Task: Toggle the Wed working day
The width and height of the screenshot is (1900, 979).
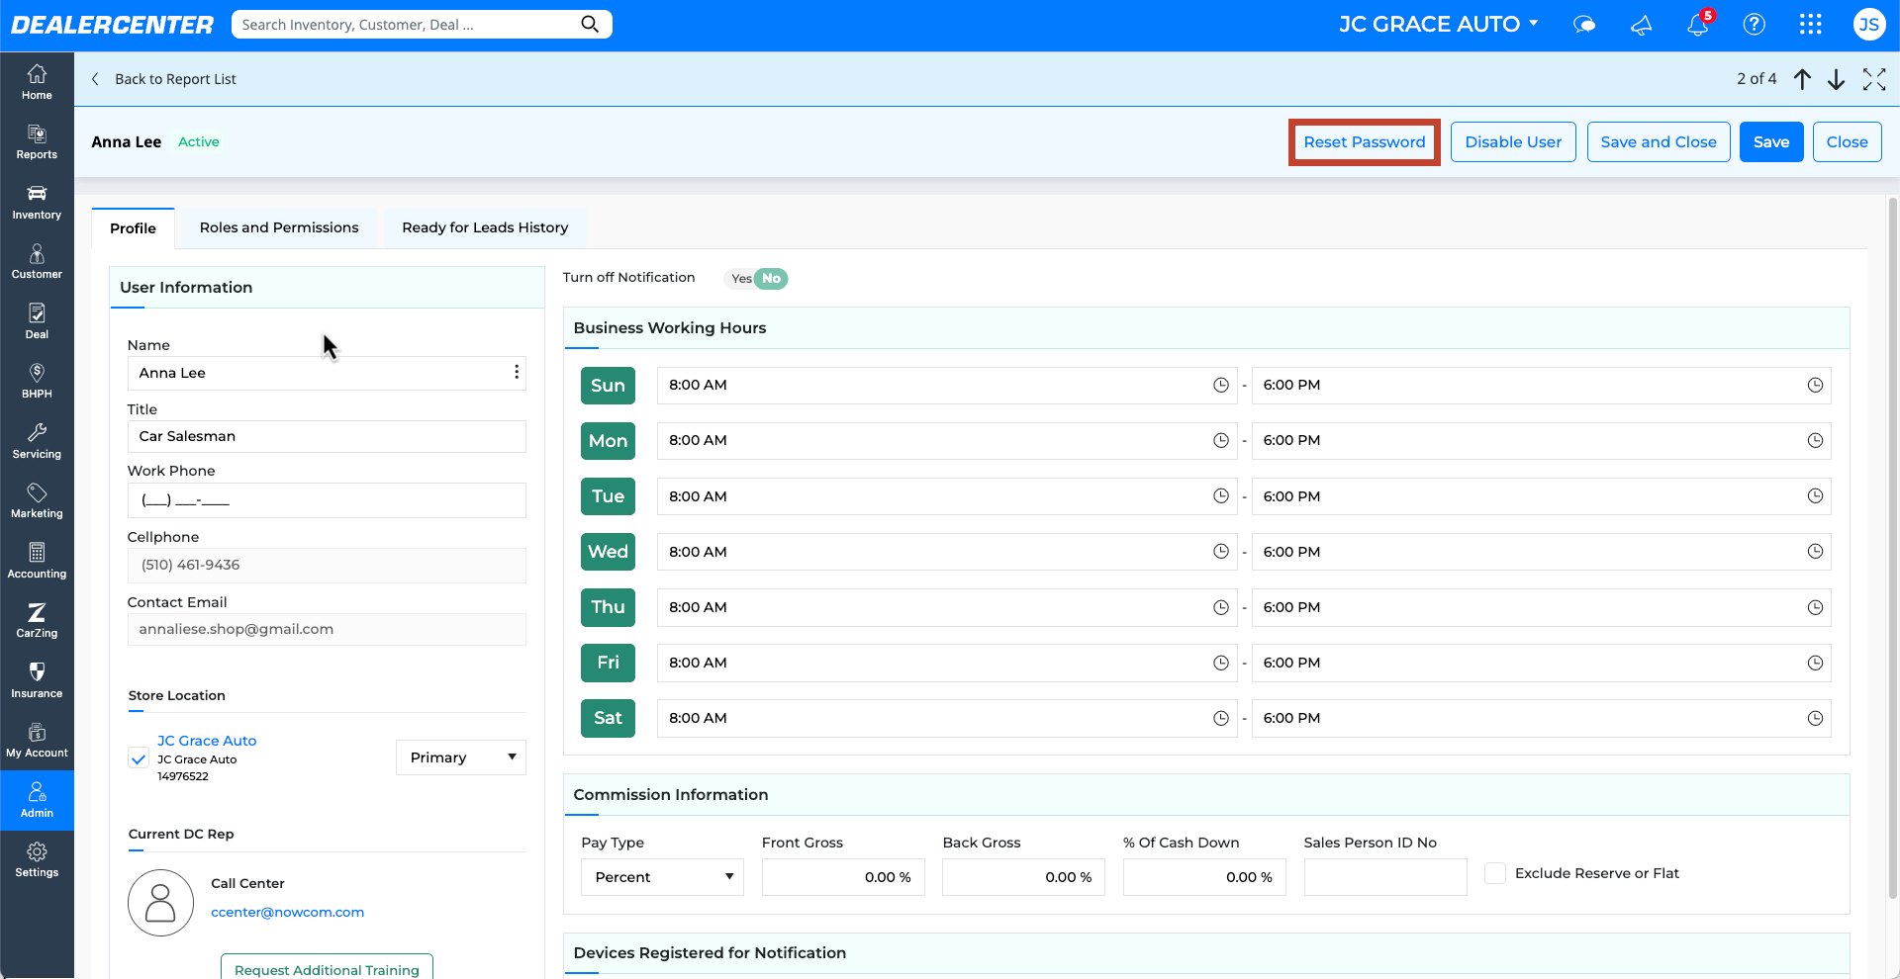Action: [608, 552]
